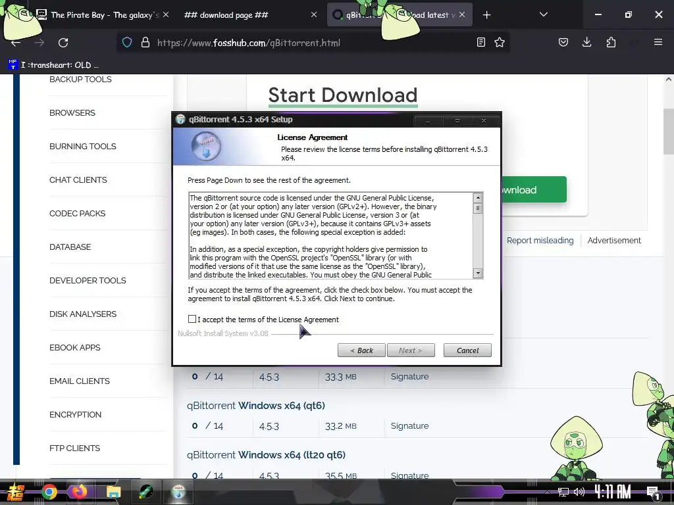
Task: Open the FTP CLIENTS category
Action: [x=75, y=448]
